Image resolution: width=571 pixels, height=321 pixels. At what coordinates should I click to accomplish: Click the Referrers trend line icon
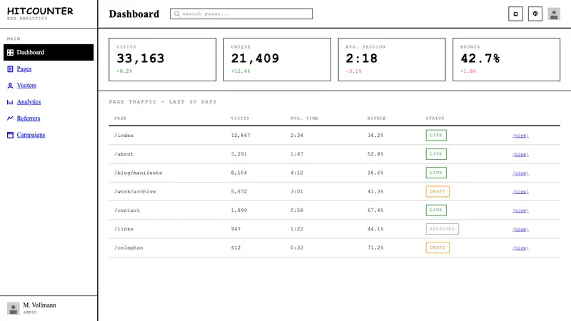click(x=10, y=118)
